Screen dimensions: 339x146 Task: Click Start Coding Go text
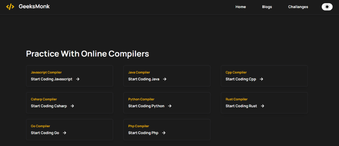pyautogui.click(x=45, y=133)
